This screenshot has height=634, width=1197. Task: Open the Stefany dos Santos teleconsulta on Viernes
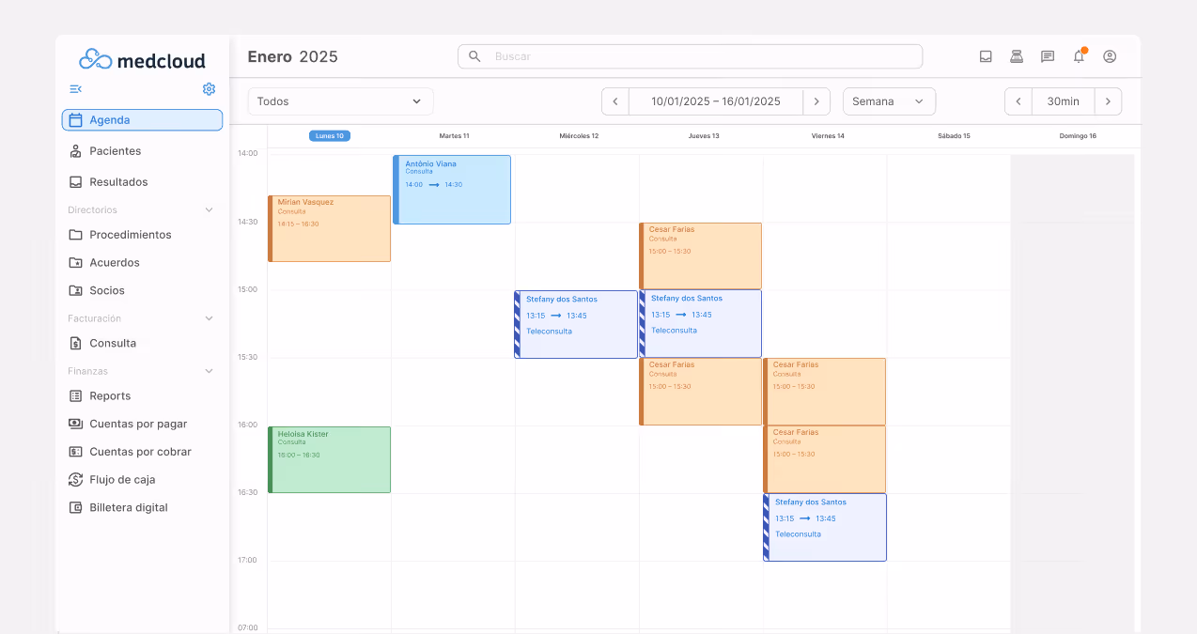click(x=824, y=527)
